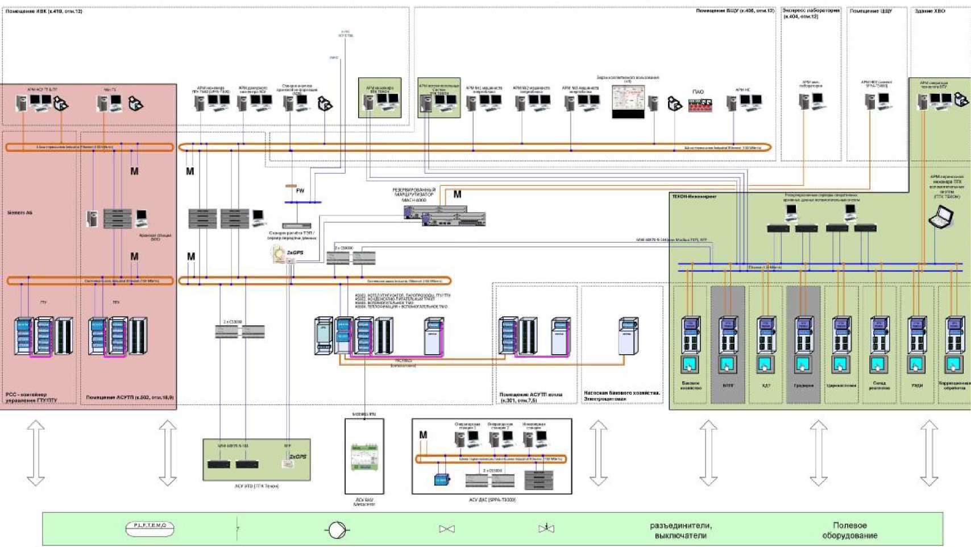The image size is (971, 547).
Task: Click the Modbus RTU module in АСУ БКУ box
Action: coord(364,457)
